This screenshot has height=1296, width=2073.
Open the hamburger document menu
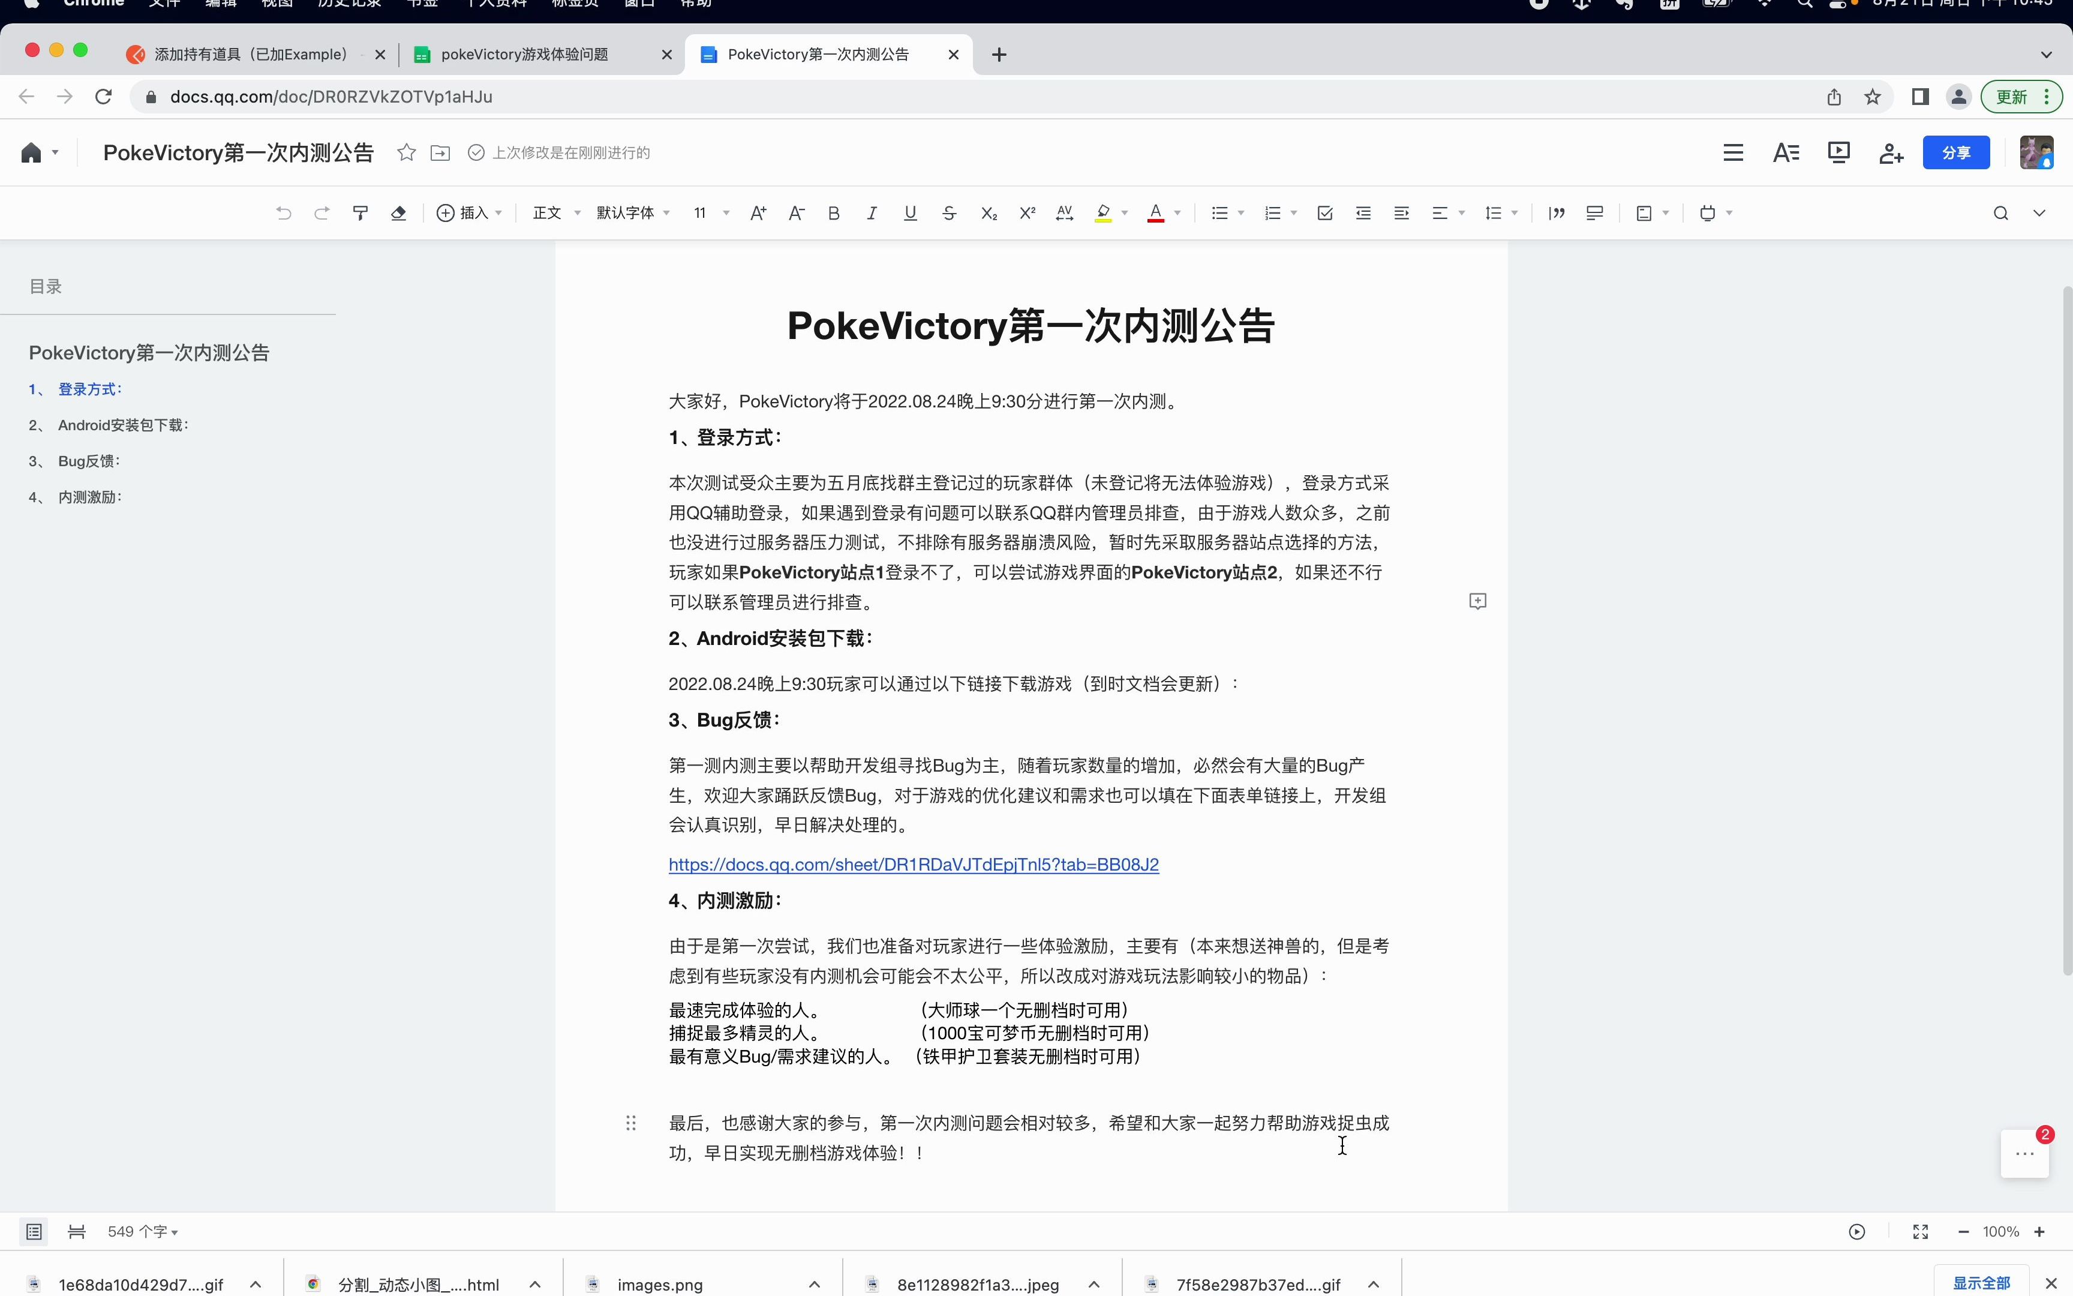[1733, 152]
